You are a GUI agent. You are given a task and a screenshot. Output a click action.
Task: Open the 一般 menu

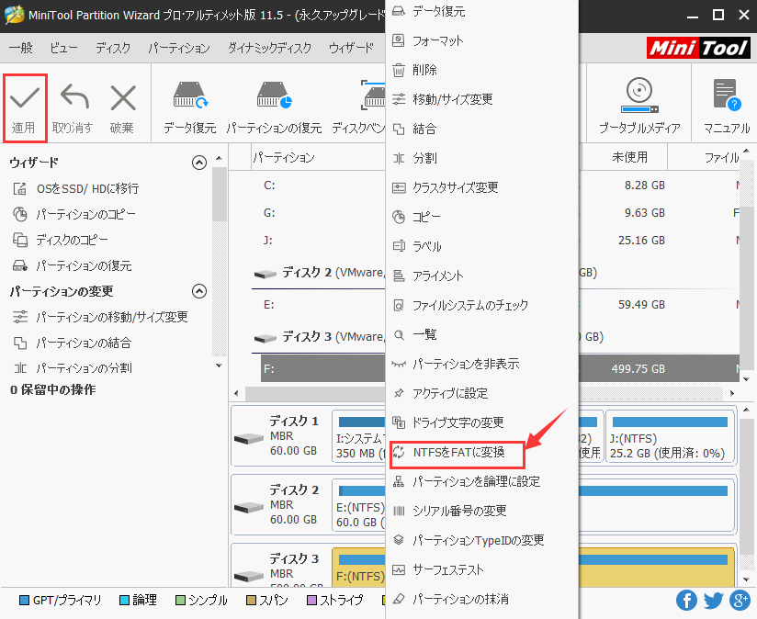pos(21,48)
